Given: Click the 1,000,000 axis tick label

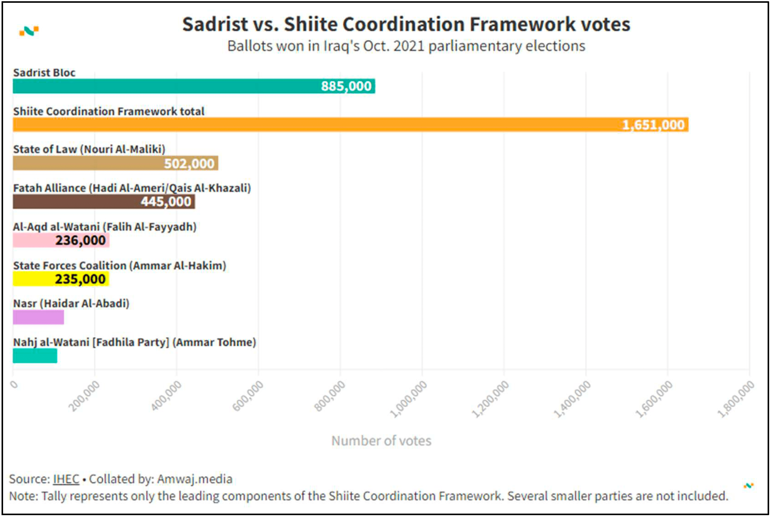Looking at the screenshot, I should click(x=409, y=399).
